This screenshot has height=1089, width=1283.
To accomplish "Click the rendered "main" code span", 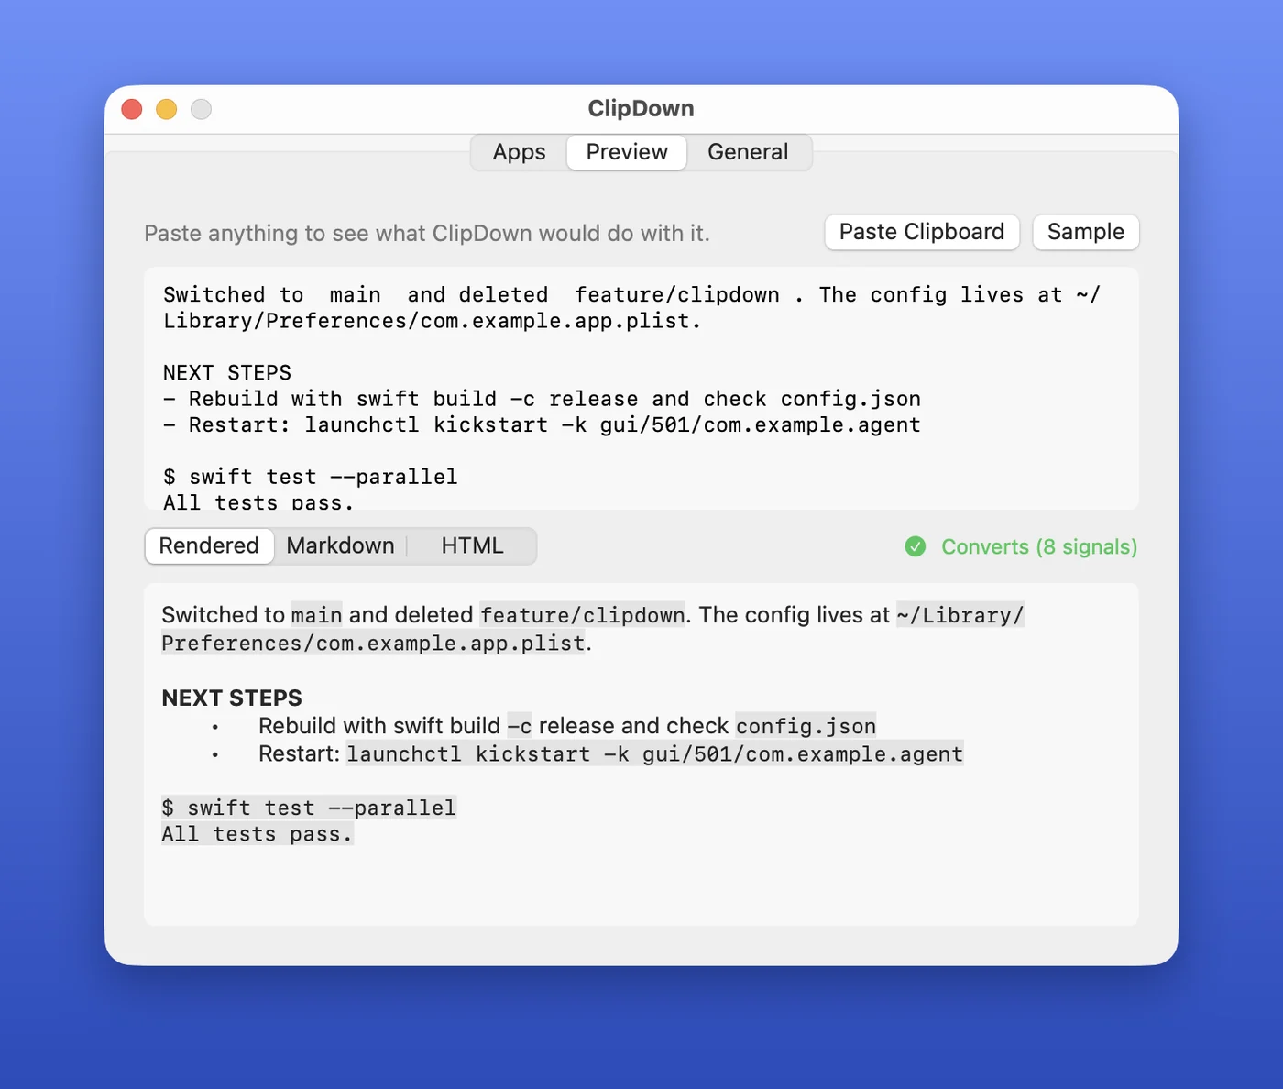I will (317, 615).
